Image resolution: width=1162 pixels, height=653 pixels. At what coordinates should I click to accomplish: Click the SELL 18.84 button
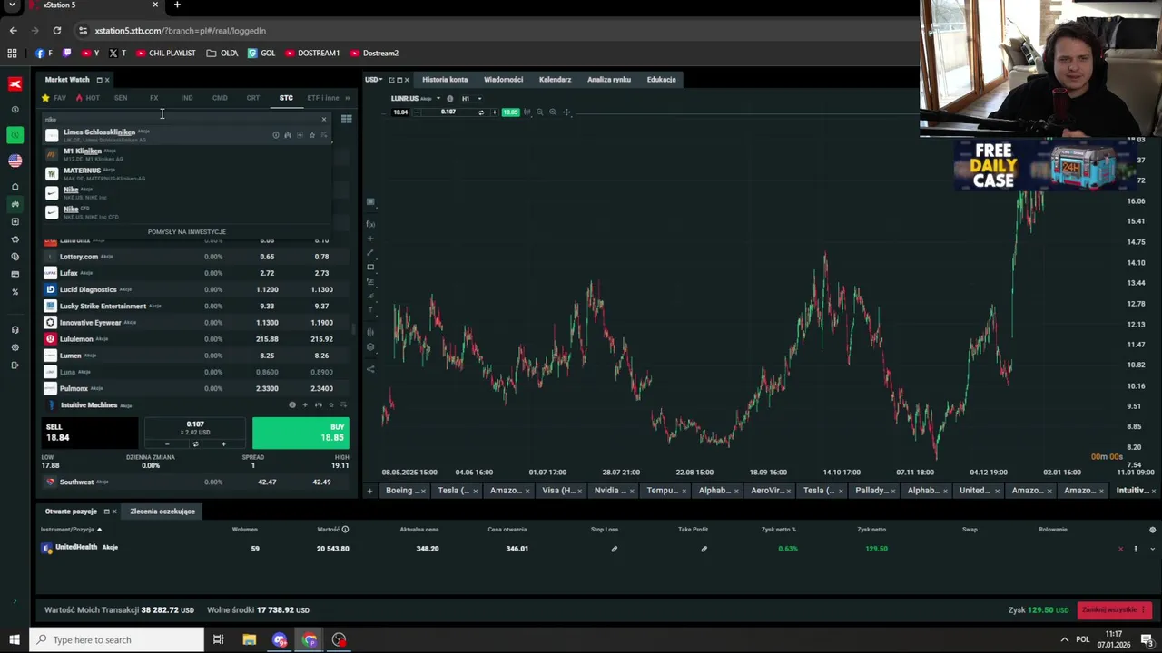point(89,433)
